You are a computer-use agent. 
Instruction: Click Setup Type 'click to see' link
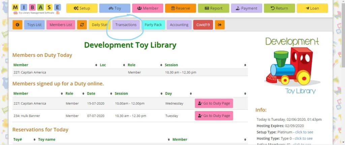[x=304, y=132]
